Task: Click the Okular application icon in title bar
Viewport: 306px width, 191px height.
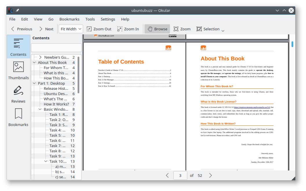Action: (10, 10)
